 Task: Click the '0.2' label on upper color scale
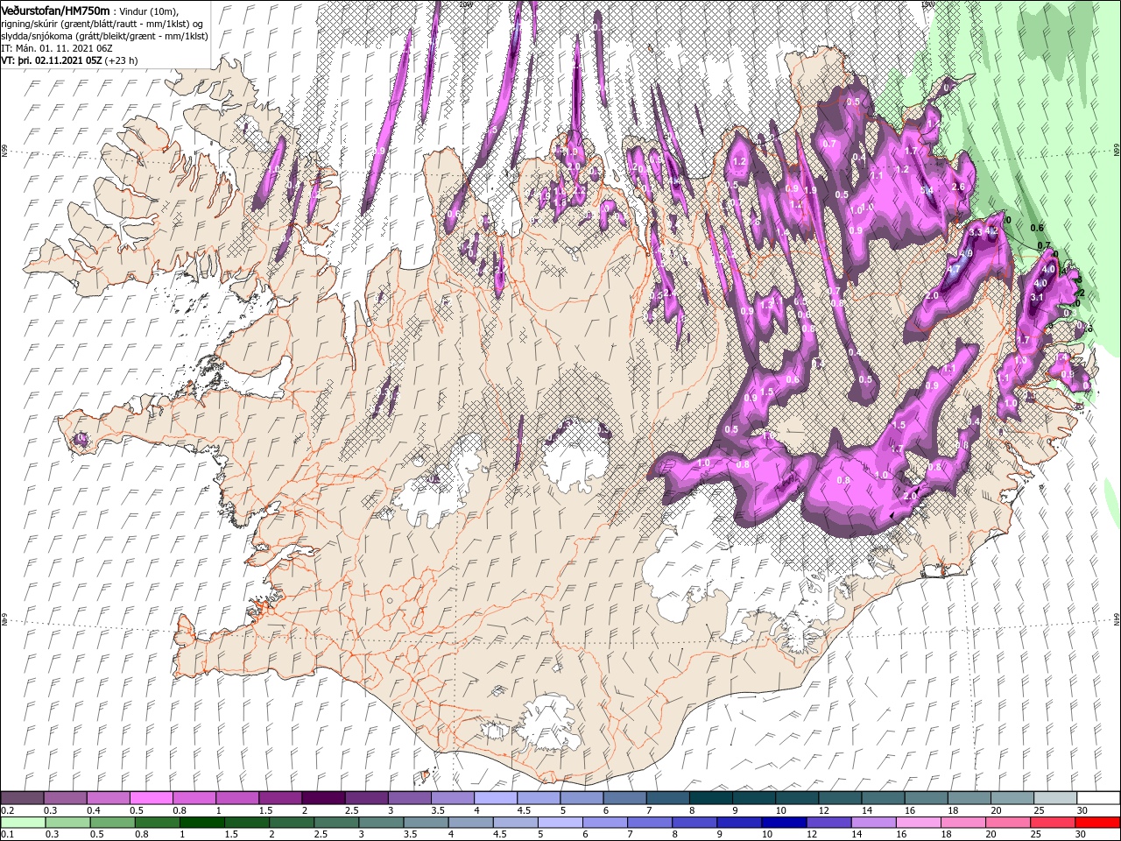[x=8, y=810]
